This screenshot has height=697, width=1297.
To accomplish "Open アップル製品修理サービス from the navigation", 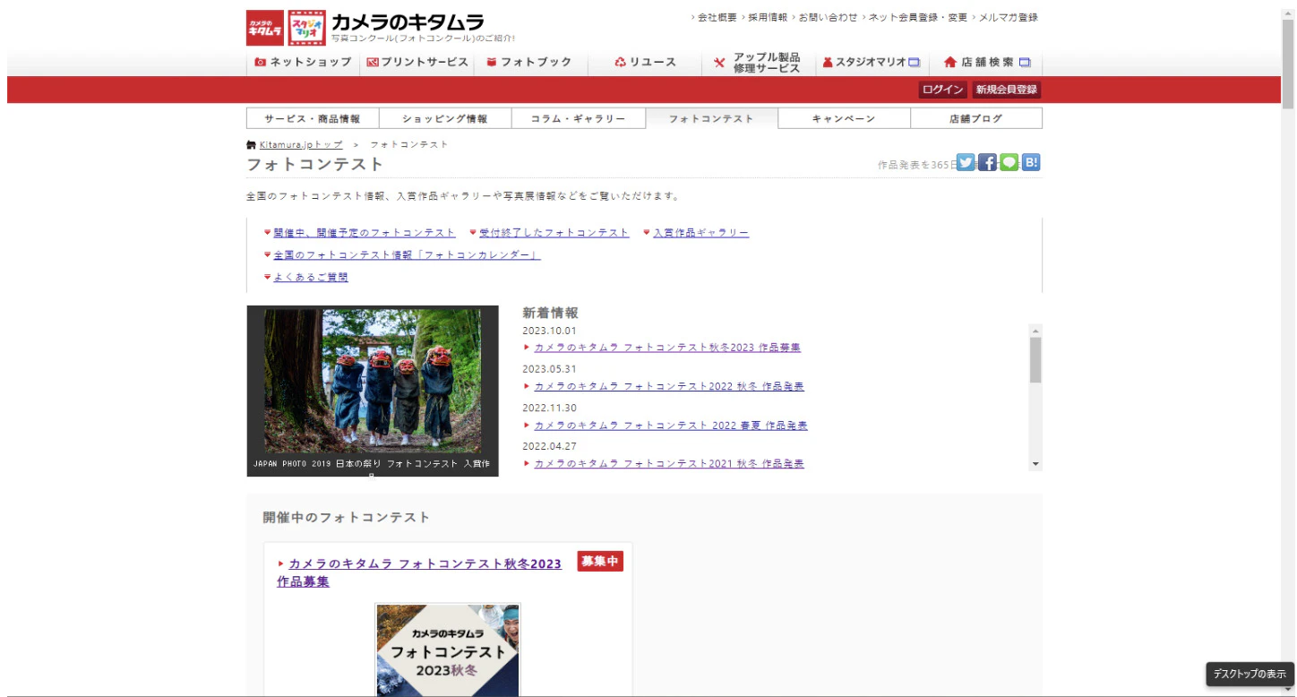I will pos(757,63).
